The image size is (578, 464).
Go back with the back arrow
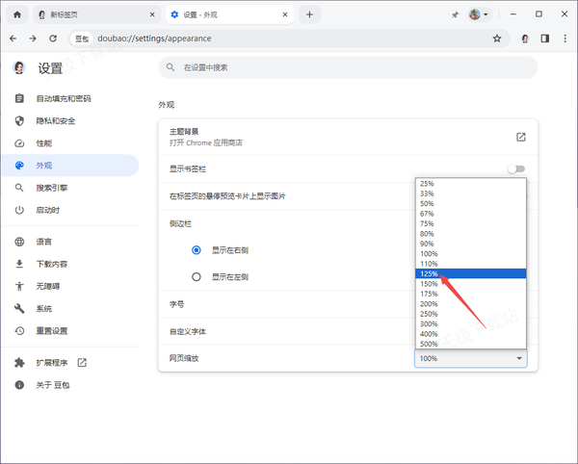[x=13, y=39]
